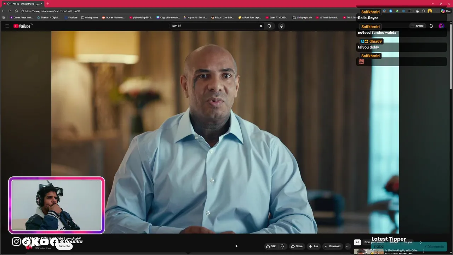
Task: Open the notifications bell
Action: [431, 26]
